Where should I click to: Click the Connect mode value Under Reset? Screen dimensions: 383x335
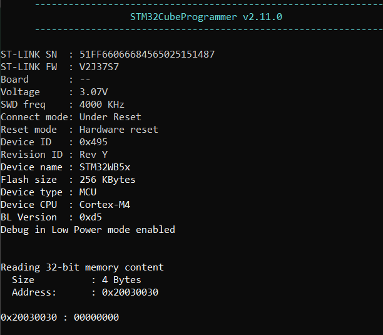coord(110,117)
